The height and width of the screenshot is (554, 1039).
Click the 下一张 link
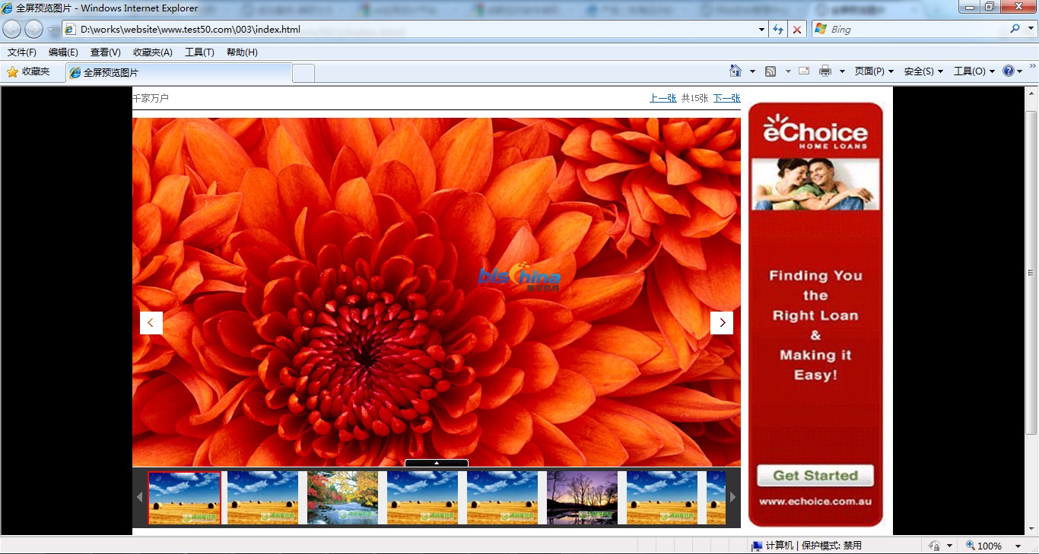[x=727, y=98]
